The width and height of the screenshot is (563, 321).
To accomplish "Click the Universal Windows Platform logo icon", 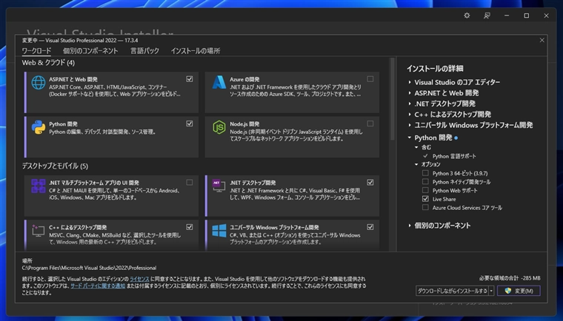I will [x=219, y=231].
